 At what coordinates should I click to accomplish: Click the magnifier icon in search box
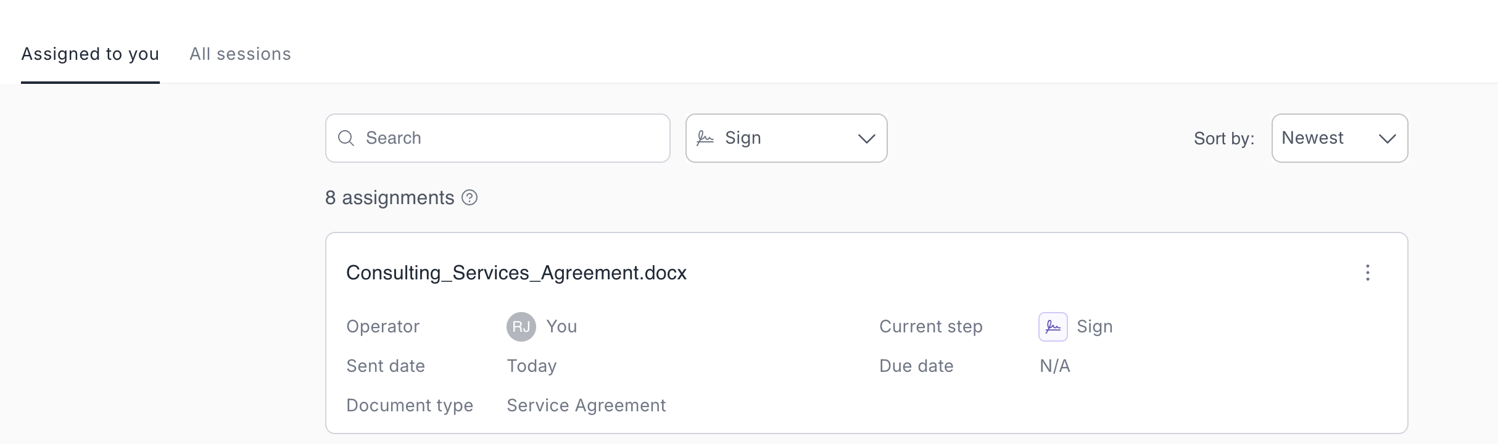(x=346, y=138)
